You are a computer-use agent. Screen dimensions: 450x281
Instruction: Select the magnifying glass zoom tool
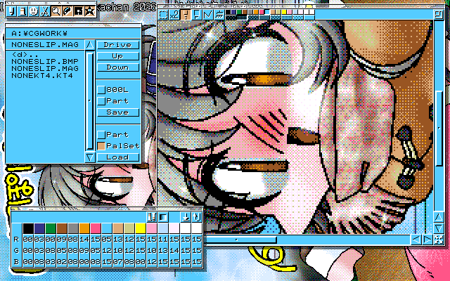tap(56, 11)
